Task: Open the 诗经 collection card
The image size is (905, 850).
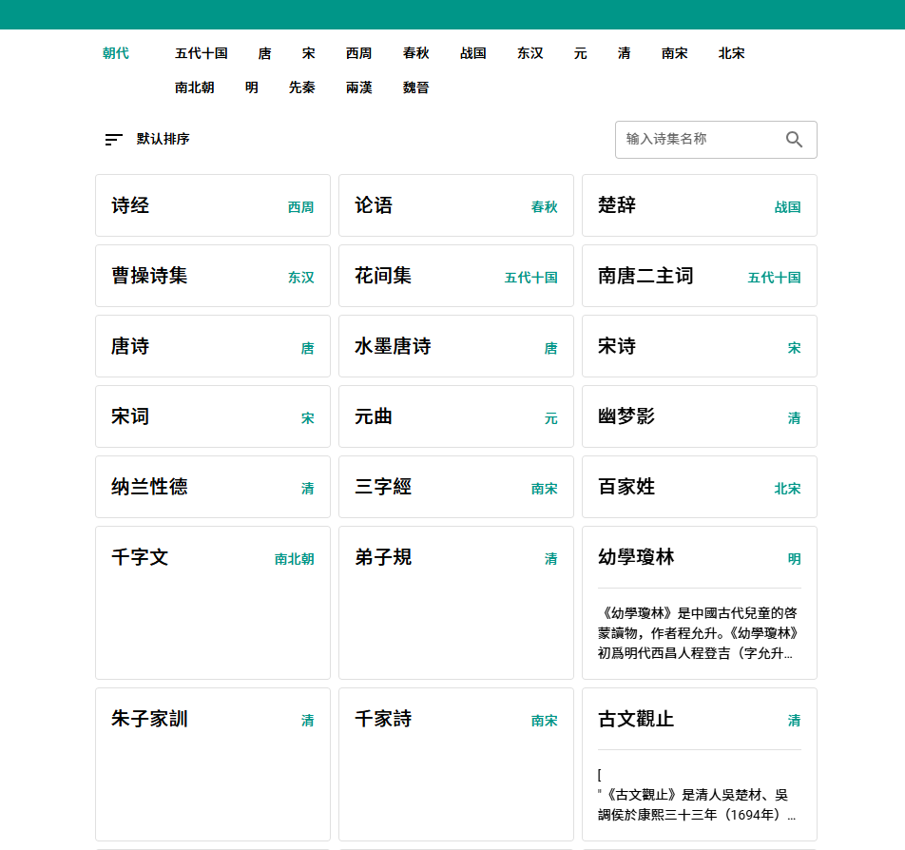Action: (x=213, y=205)
